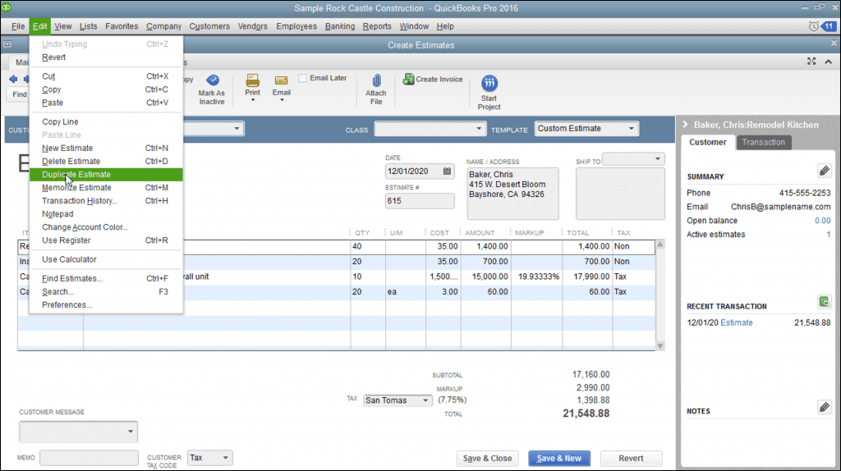Collapse the customer side panel arrow
This screenshot has width=841, height=471.
(x=686, y=124)
